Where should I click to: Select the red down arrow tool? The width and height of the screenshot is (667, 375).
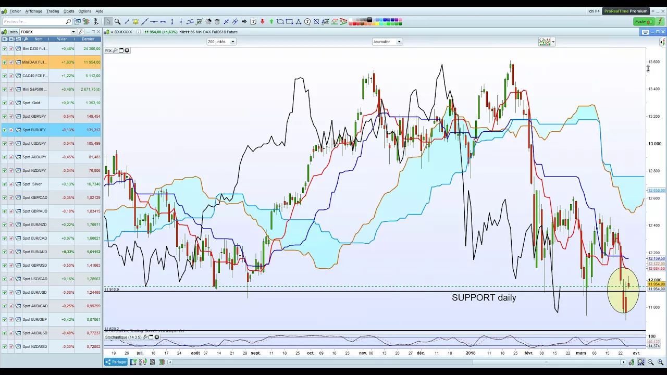coord(262,21)
